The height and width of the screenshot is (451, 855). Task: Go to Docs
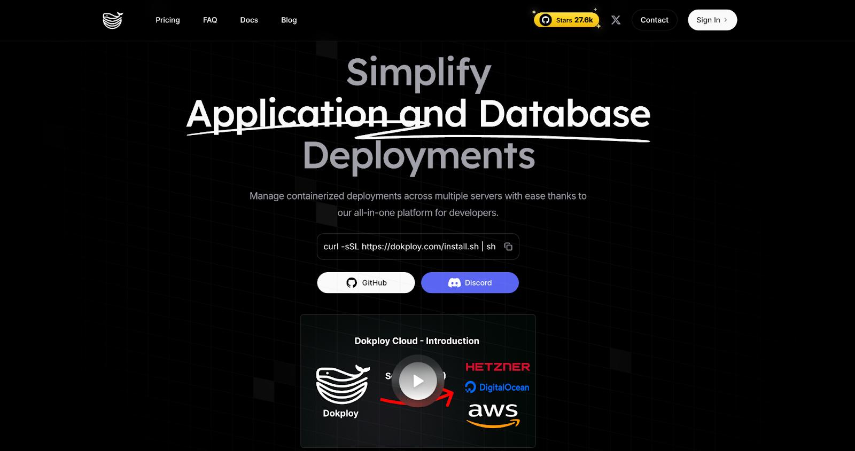coord(249,20)
